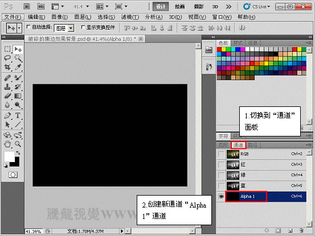Show the Red channel visibility

click(x=221, y=164)
